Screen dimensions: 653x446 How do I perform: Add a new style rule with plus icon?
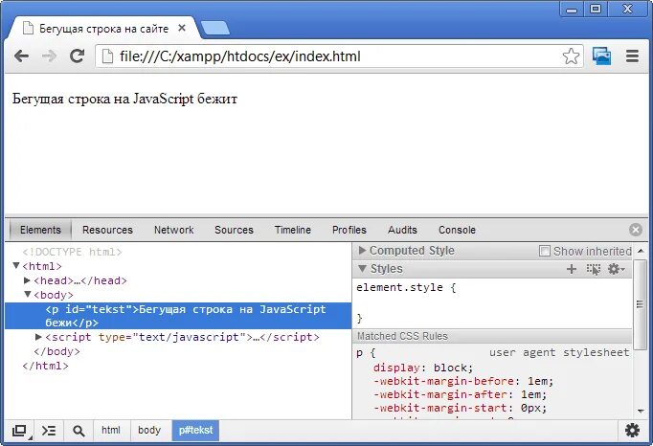572,269
